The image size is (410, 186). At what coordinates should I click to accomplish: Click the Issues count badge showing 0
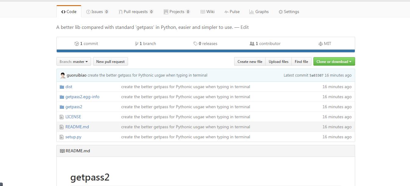click(x=106, y=12)
